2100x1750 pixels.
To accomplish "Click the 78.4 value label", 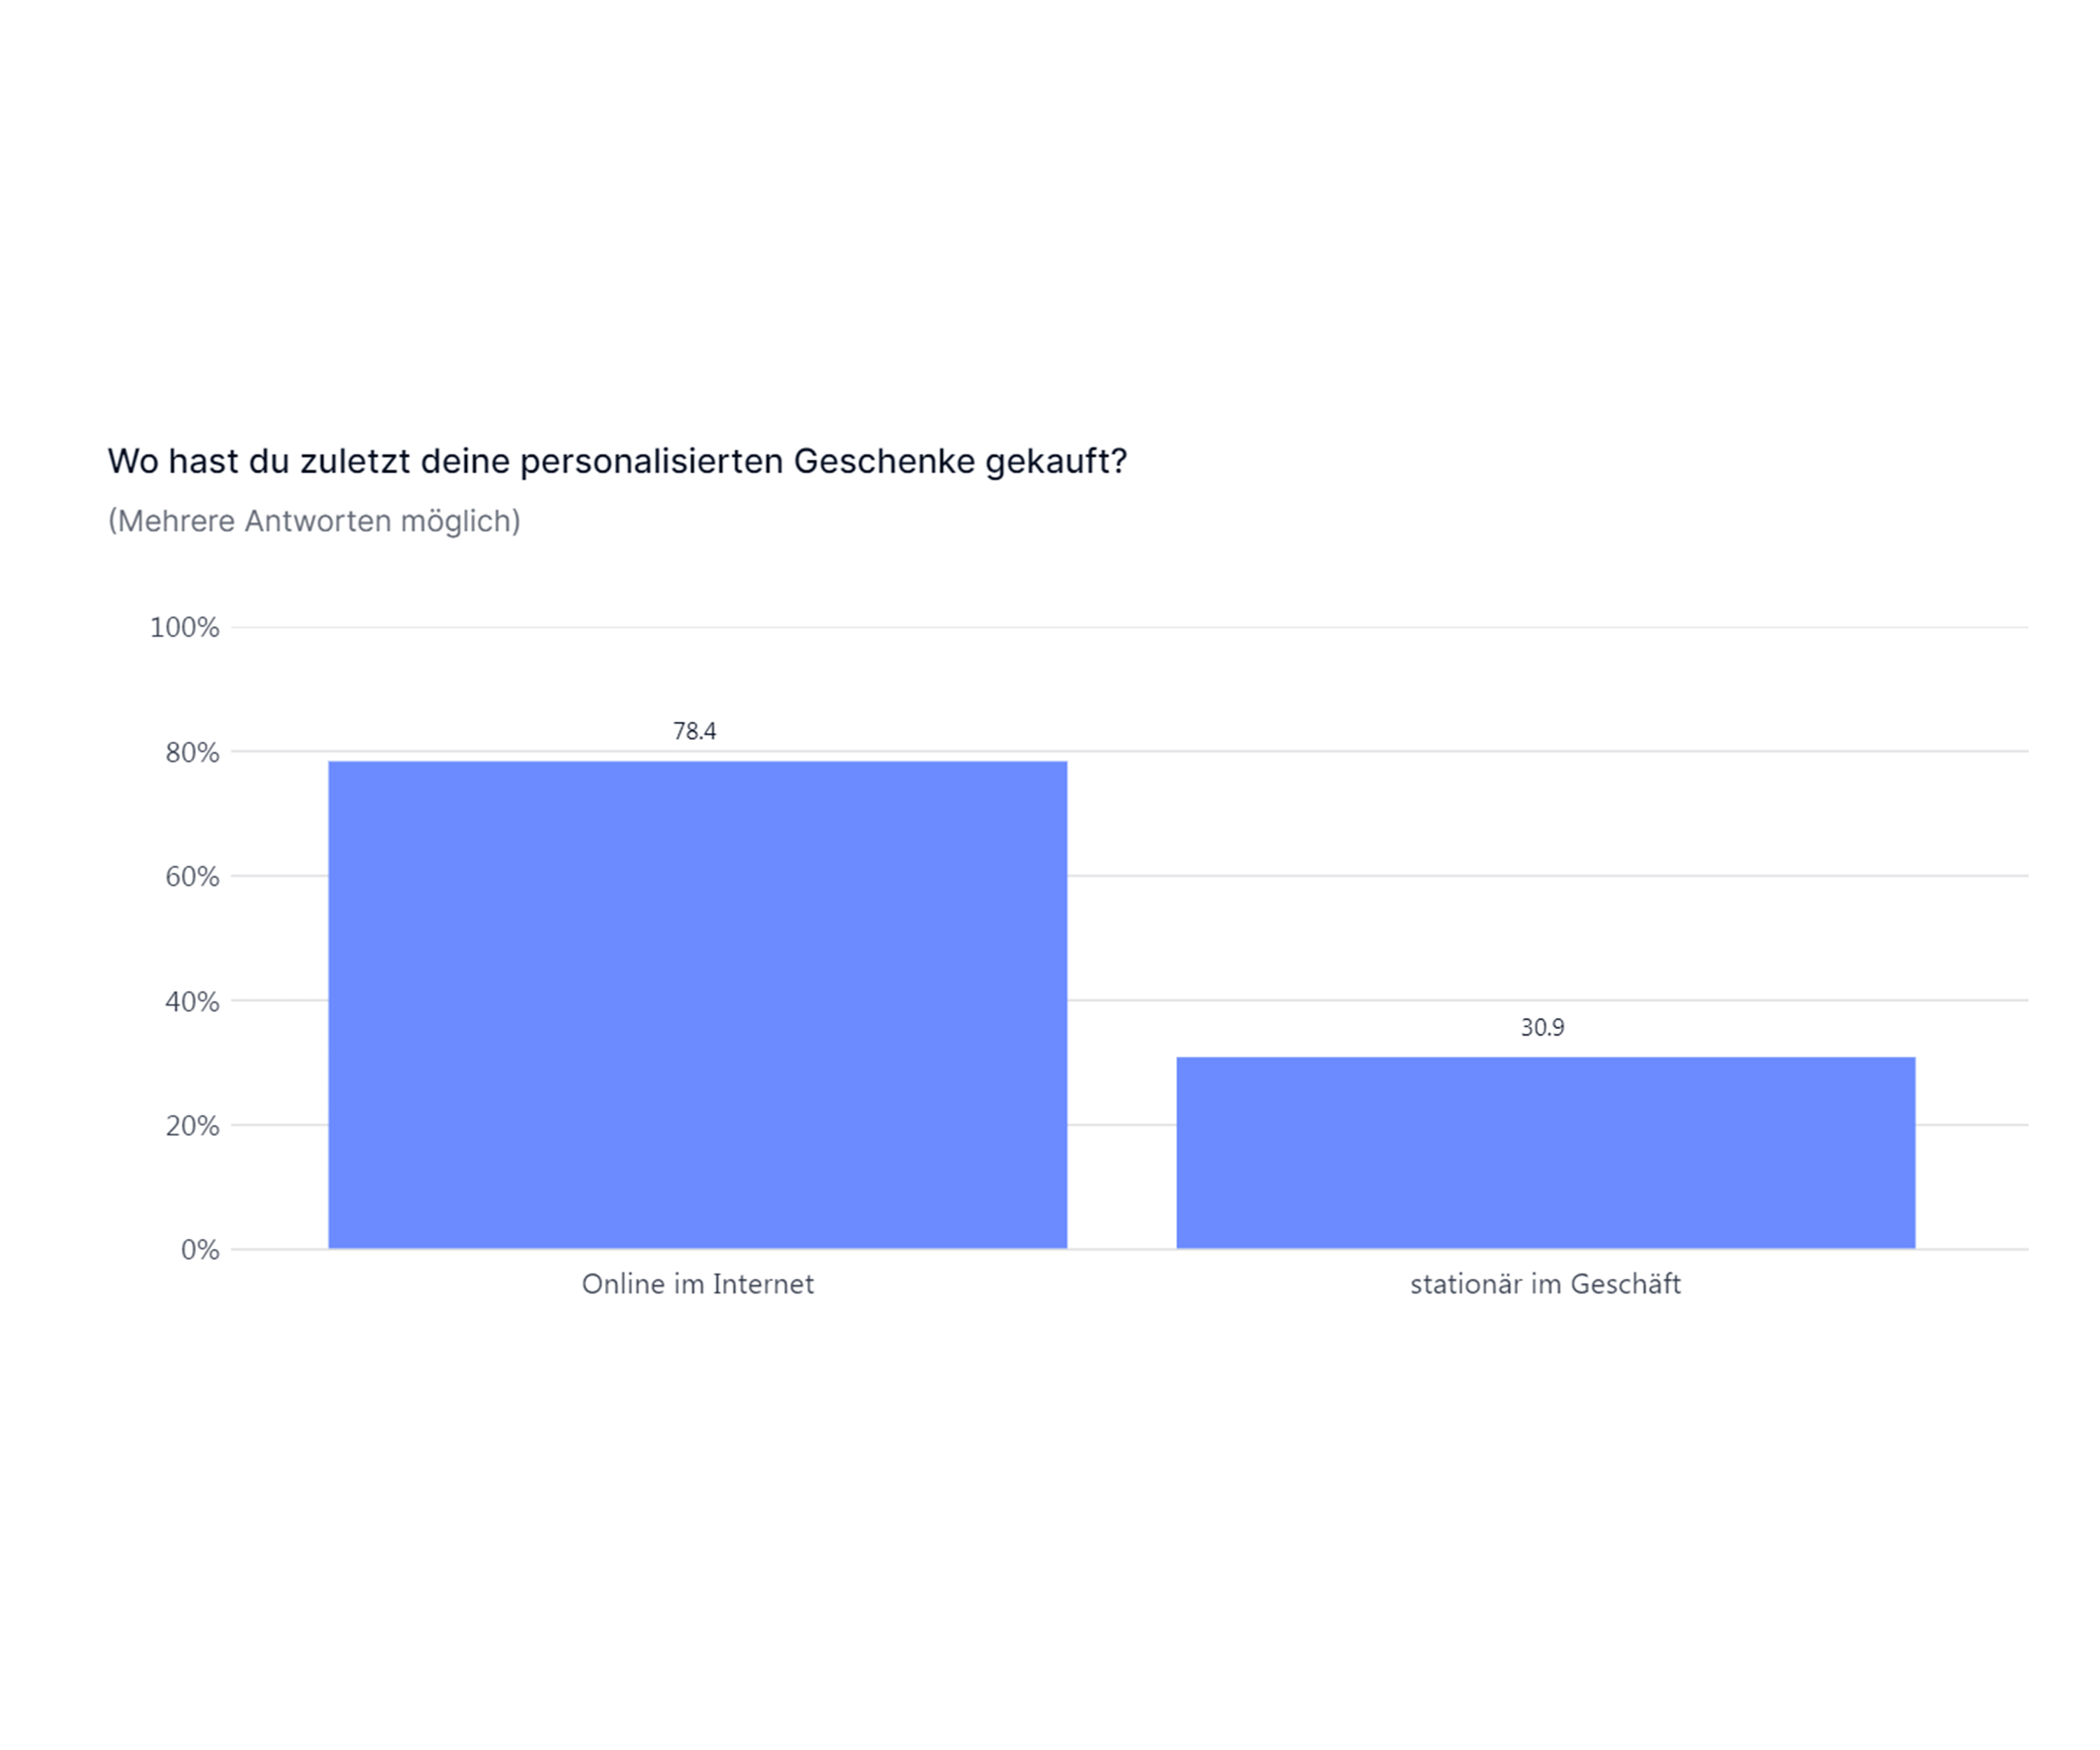I will point(694,731).
